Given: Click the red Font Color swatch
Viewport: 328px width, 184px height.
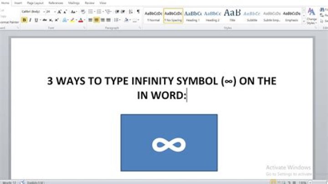Looking at the screenshot, I should click(81, 20).
